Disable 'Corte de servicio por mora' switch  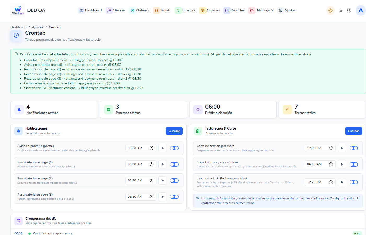(354, 148)
